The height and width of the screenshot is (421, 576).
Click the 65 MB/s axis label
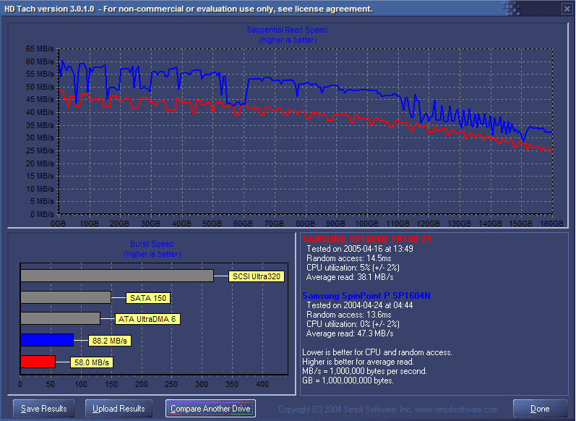40,48
